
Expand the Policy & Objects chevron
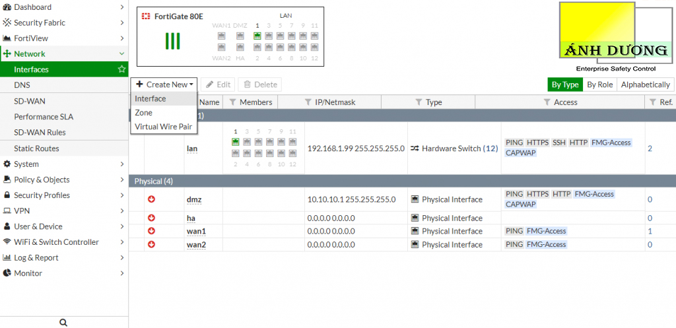click(122, 180)
